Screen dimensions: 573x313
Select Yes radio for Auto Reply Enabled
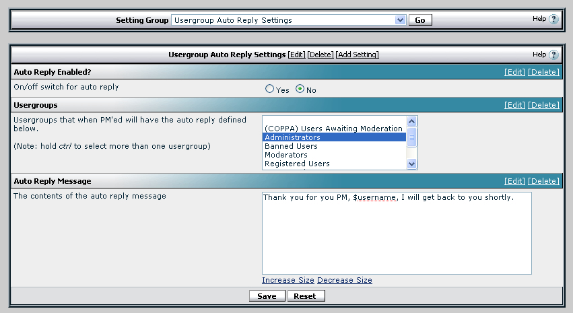point(270,90)
